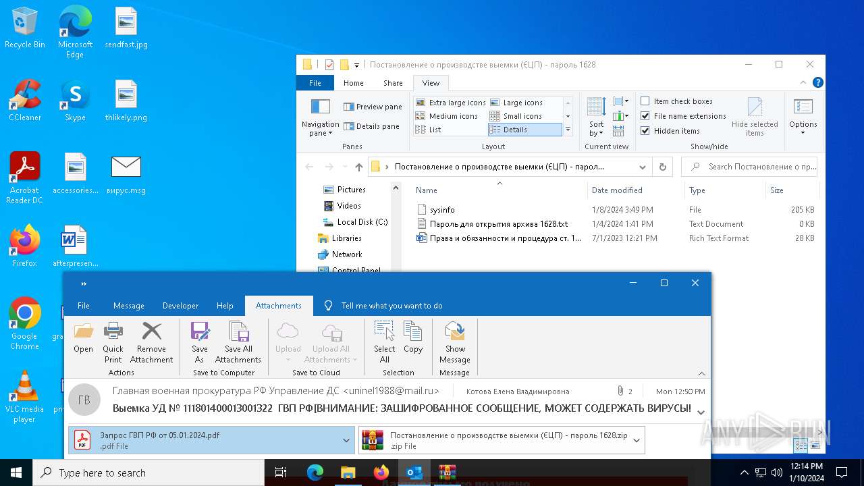Screen dimensions: 864x486
Task: Select Extra large icons layout
Action: 450,103
